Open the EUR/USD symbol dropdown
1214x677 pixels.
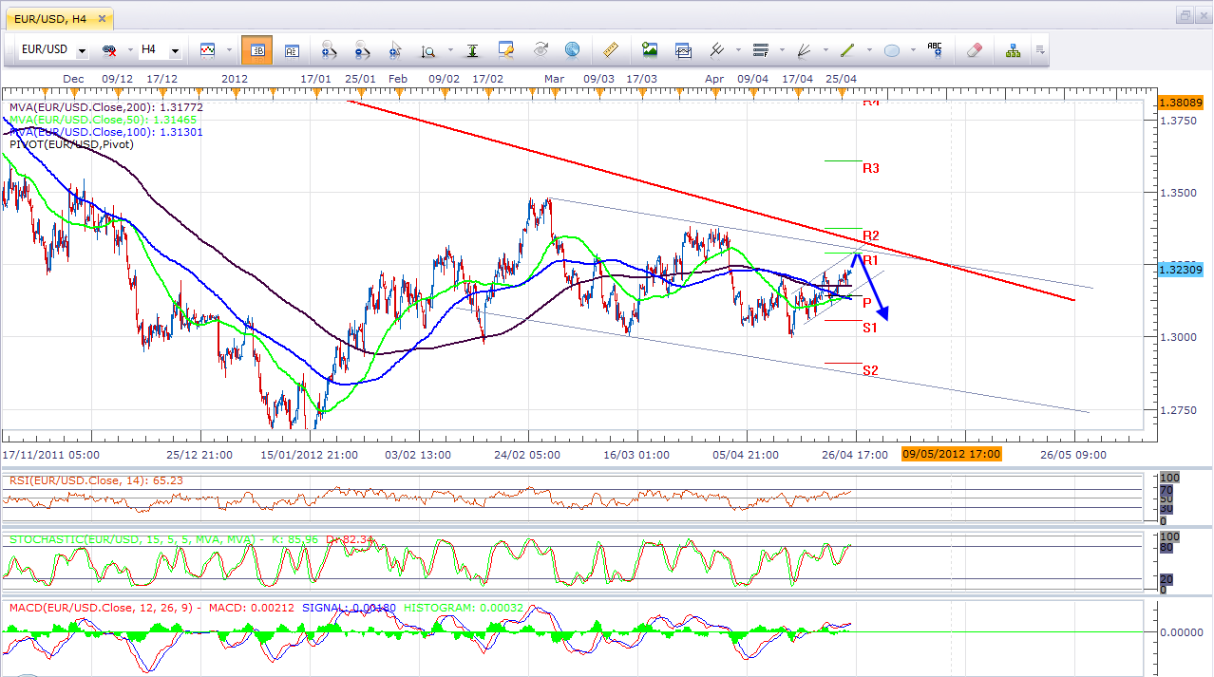pyautogui.click(x=83, y=50)
